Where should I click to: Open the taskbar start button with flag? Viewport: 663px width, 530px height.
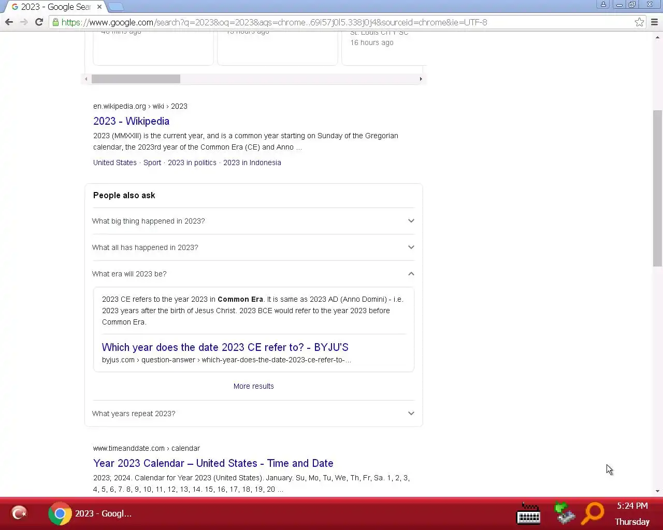20,513
